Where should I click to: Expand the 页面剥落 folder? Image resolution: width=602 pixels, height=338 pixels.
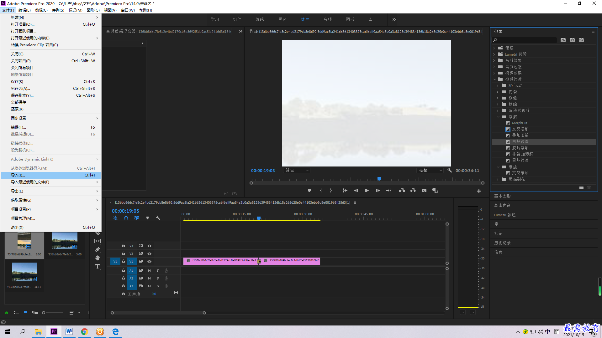pos(498,179)
